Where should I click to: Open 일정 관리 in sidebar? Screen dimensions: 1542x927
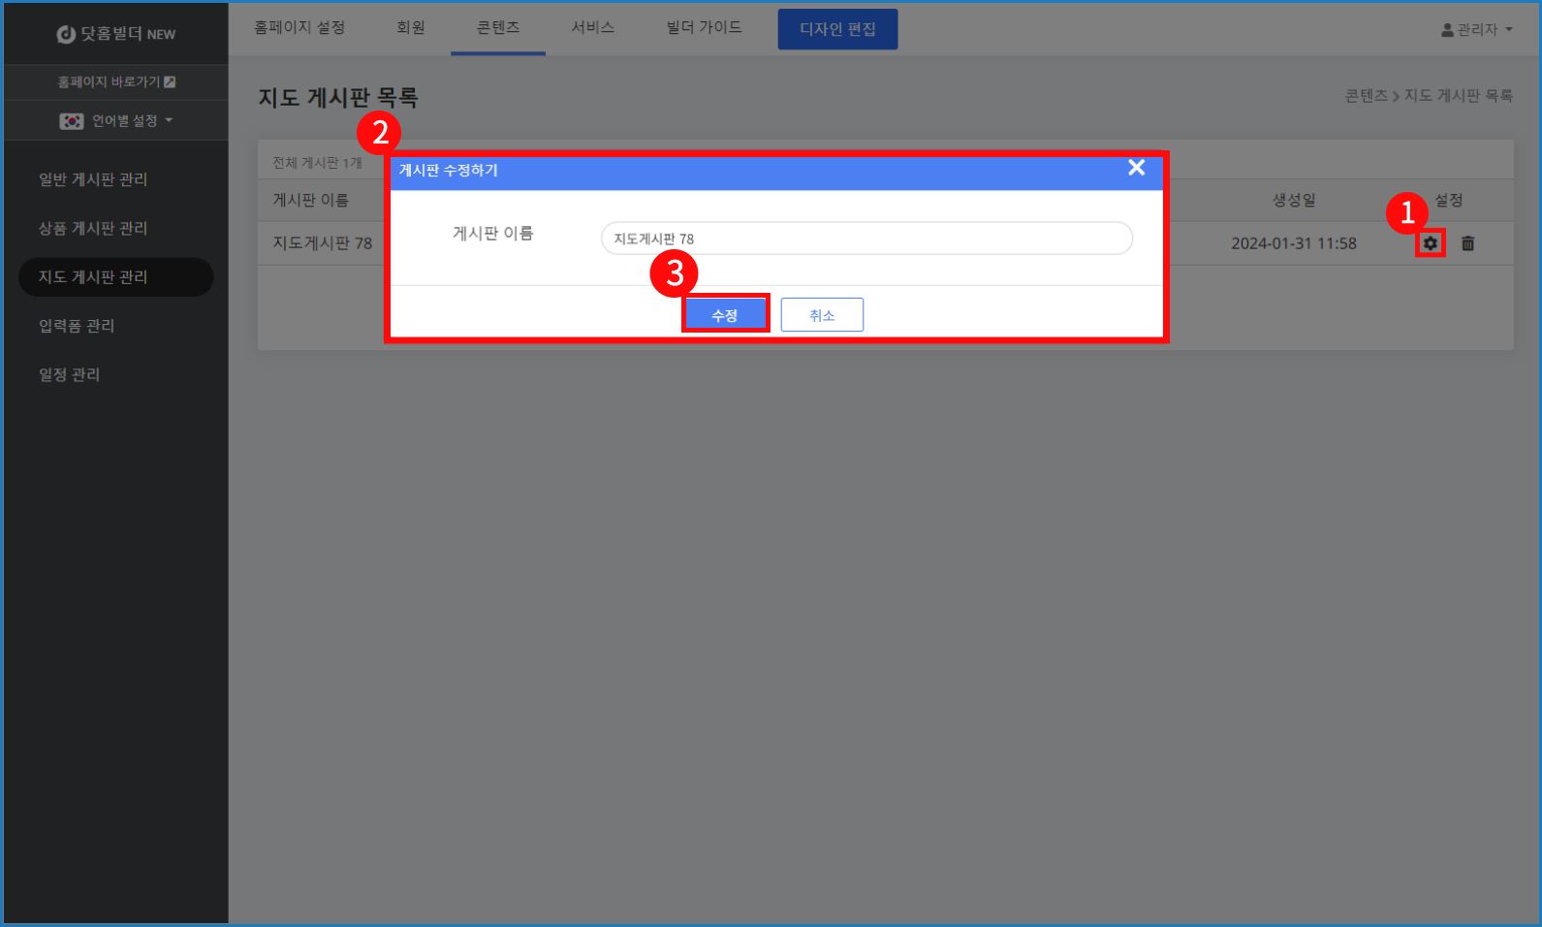tap(70, 374)
